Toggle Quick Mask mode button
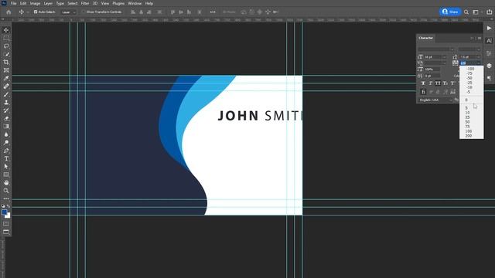The width and height of the screenshot is (495, 278). [x=6, y=224]
